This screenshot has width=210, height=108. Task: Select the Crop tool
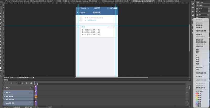1,17
